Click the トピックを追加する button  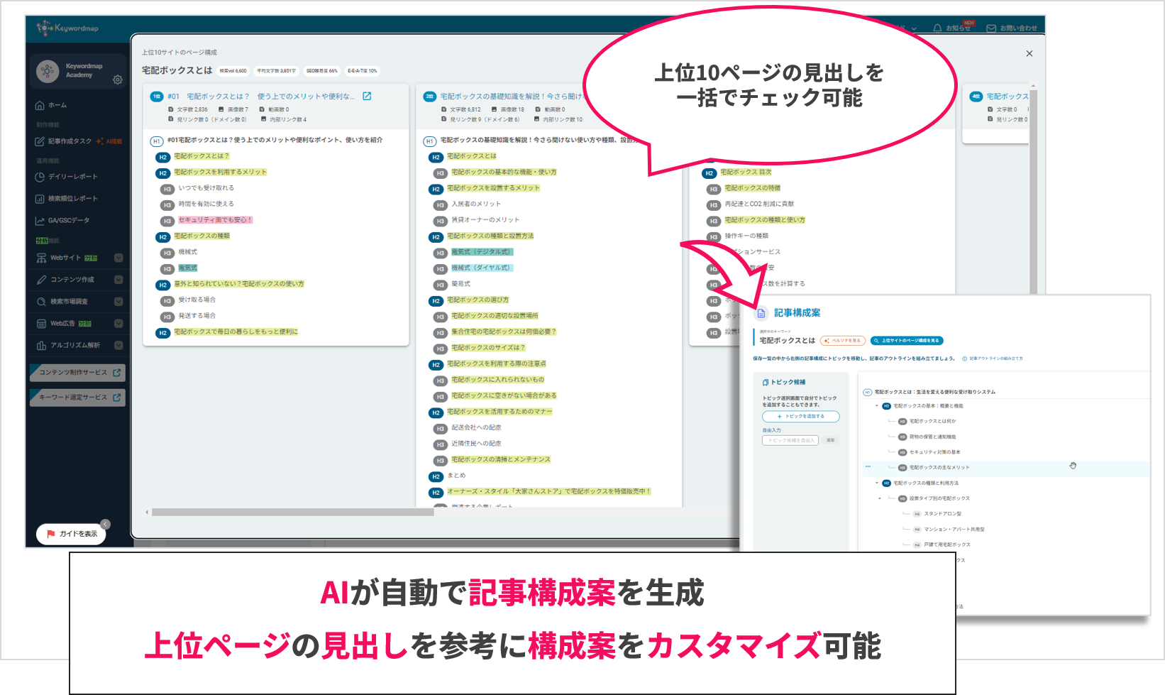[x=801, y=417]
